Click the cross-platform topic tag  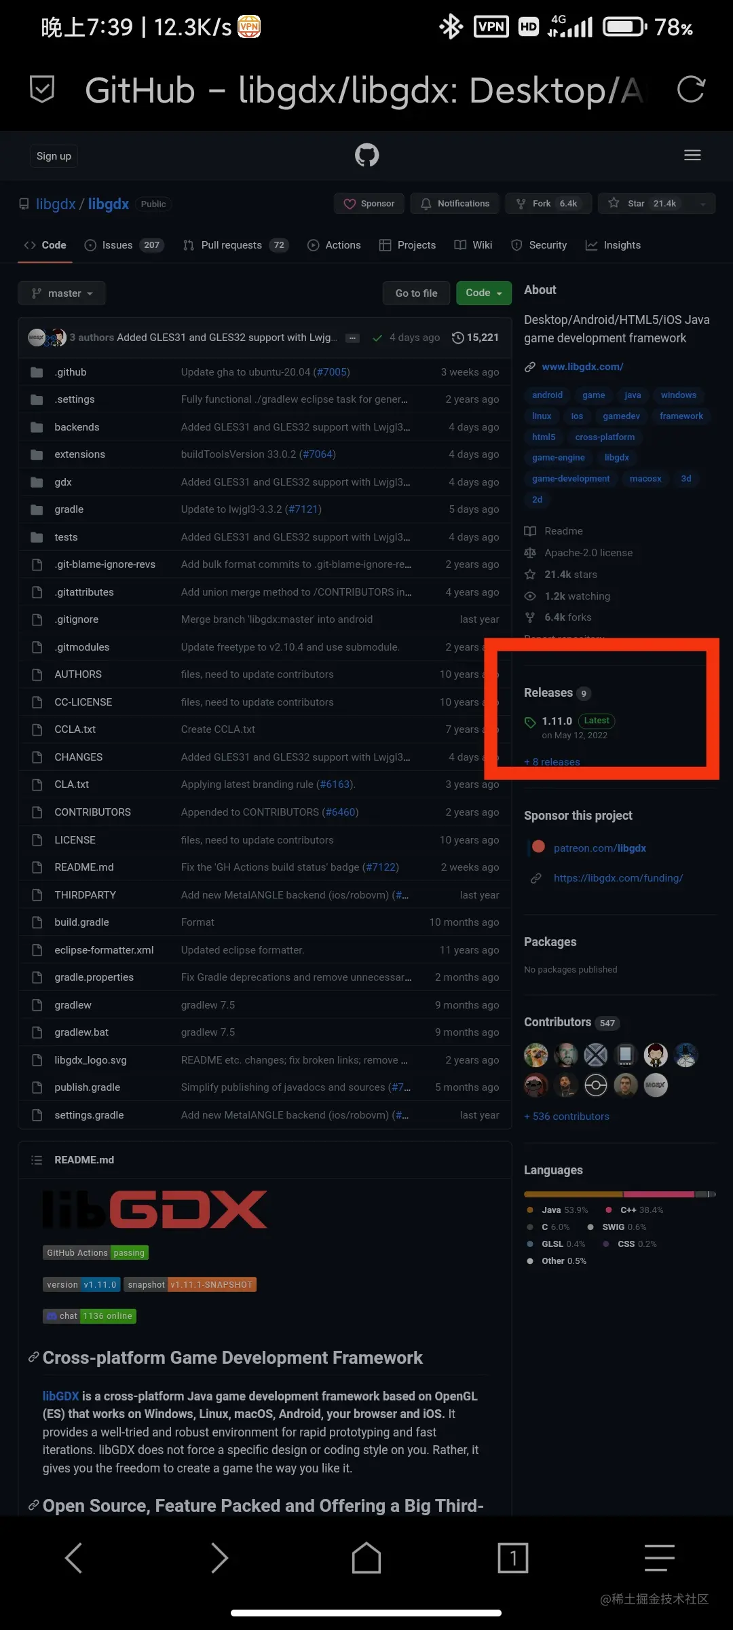(x=605, y=437)
